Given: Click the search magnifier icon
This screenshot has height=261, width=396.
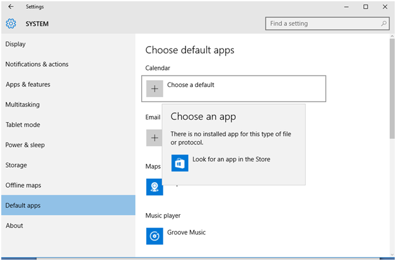Looking at the screenshot, I should coord(384,24).
